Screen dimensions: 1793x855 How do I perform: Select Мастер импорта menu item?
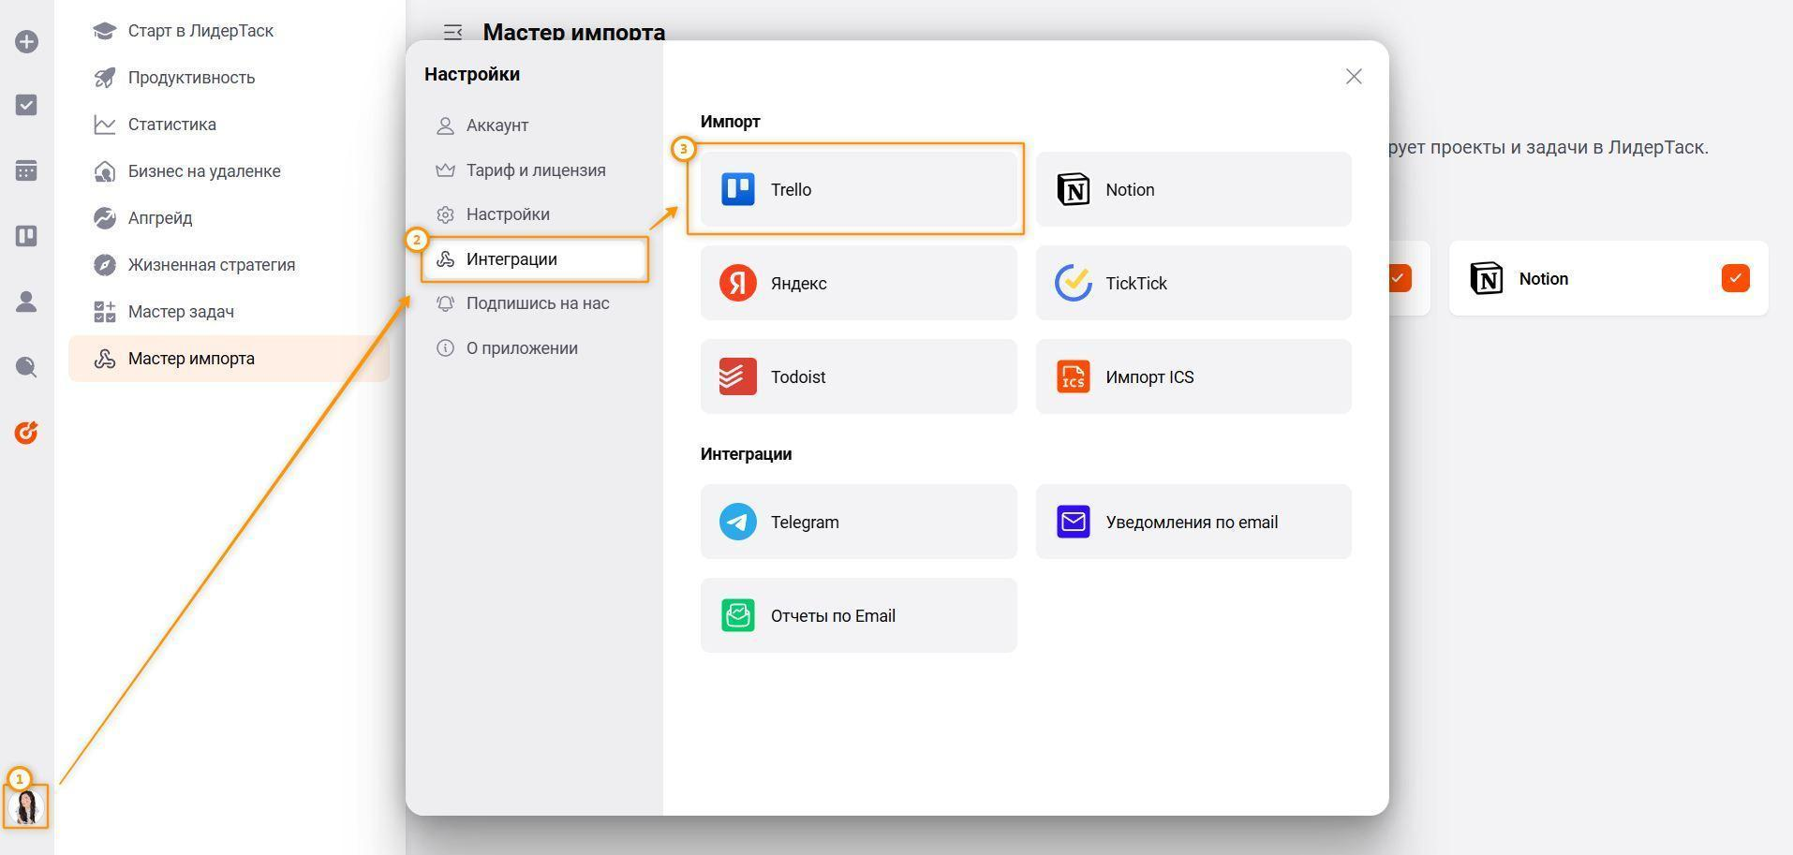[229, 359]
